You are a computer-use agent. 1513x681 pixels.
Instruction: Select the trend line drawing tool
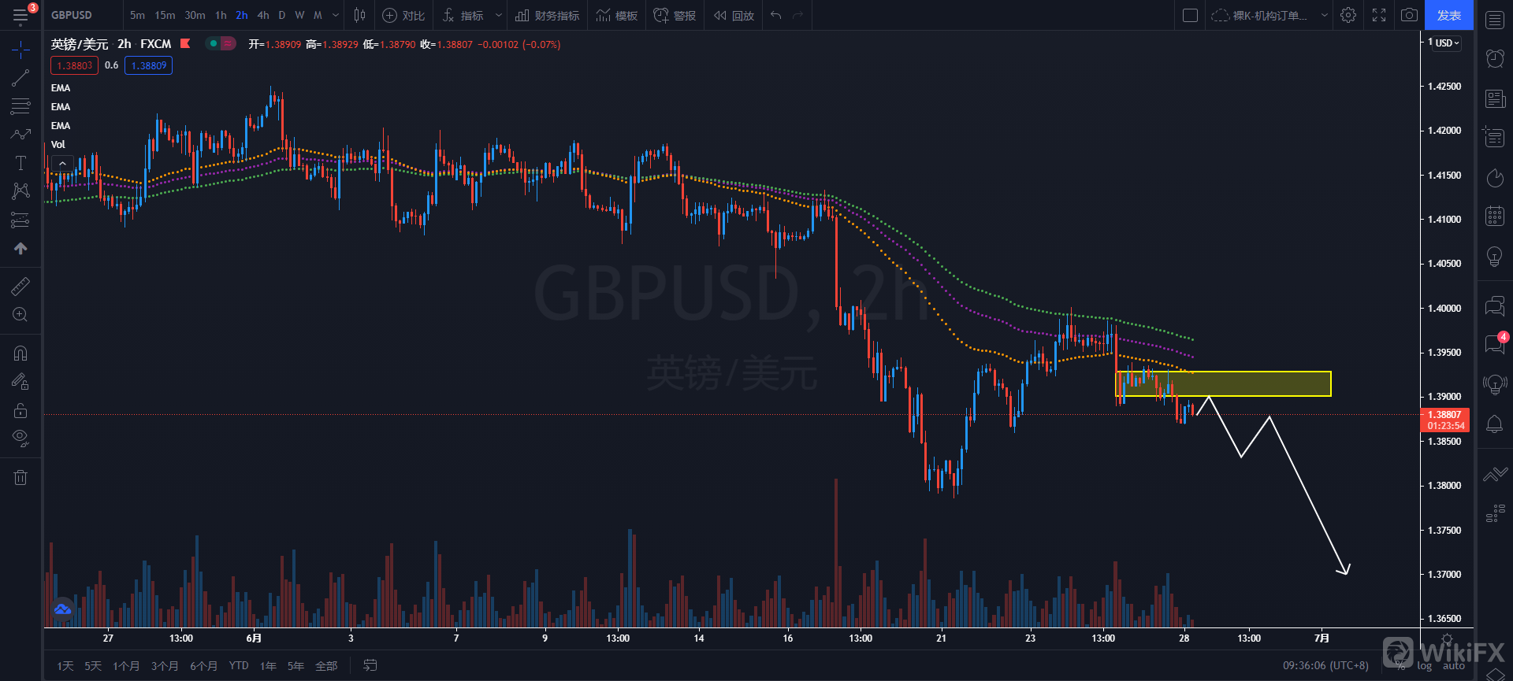click(x=20, y=78)
